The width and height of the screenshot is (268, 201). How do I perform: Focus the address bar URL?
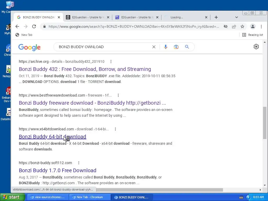pos(134,26)
